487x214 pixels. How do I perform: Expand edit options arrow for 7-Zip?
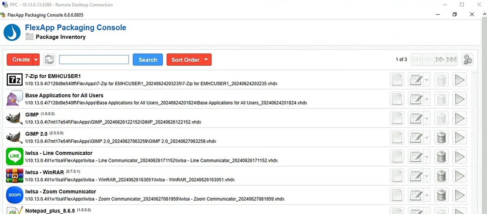click(x=427, y=80)
